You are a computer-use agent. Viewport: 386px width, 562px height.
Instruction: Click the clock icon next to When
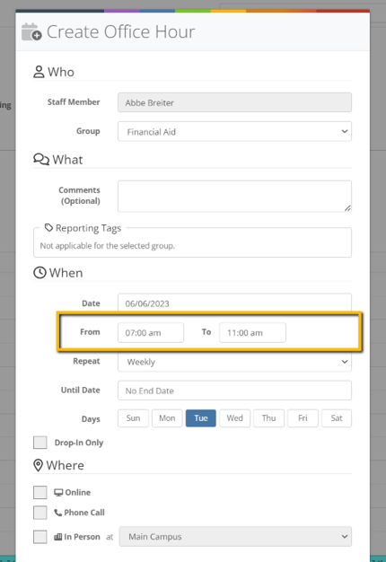[39, 273]
